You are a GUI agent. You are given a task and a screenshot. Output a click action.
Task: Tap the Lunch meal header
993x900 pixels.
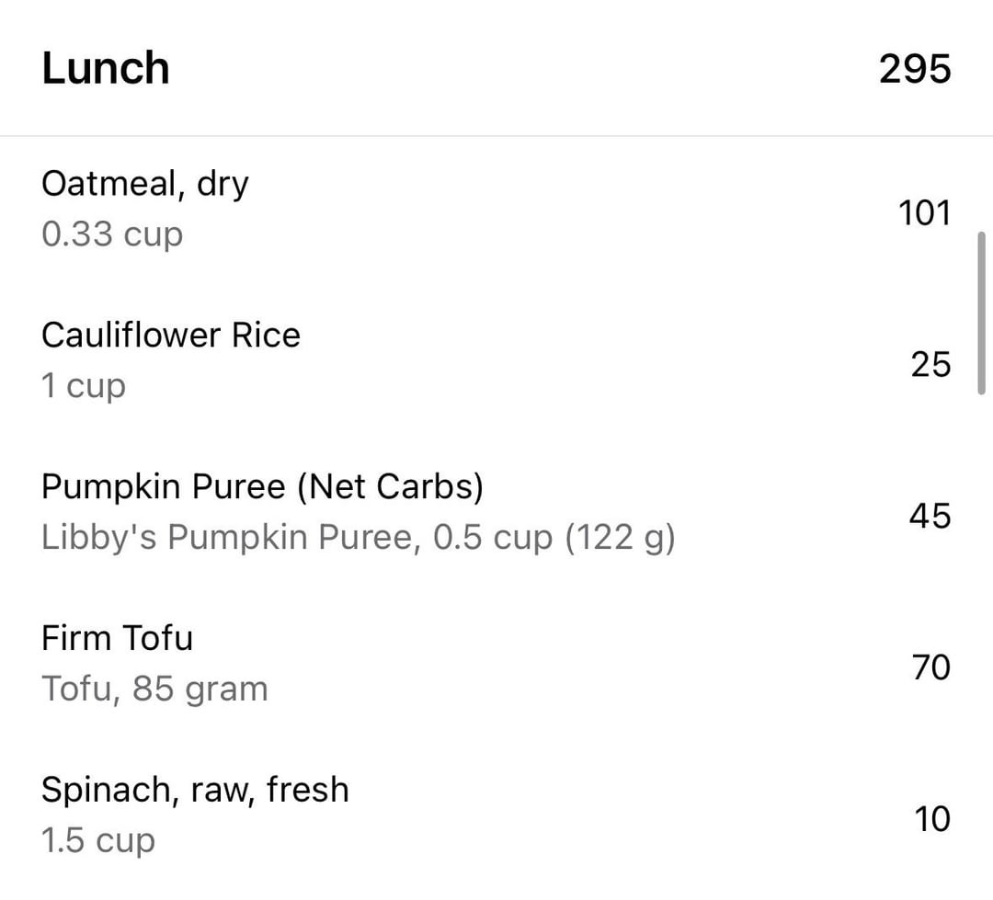(x=106, y=69)
